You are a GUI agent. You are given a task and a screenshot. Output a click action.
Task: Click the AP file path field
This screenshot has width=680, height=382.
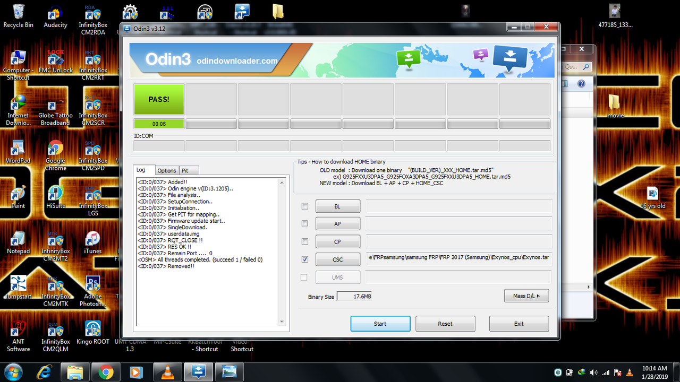(x=459, y=224)
